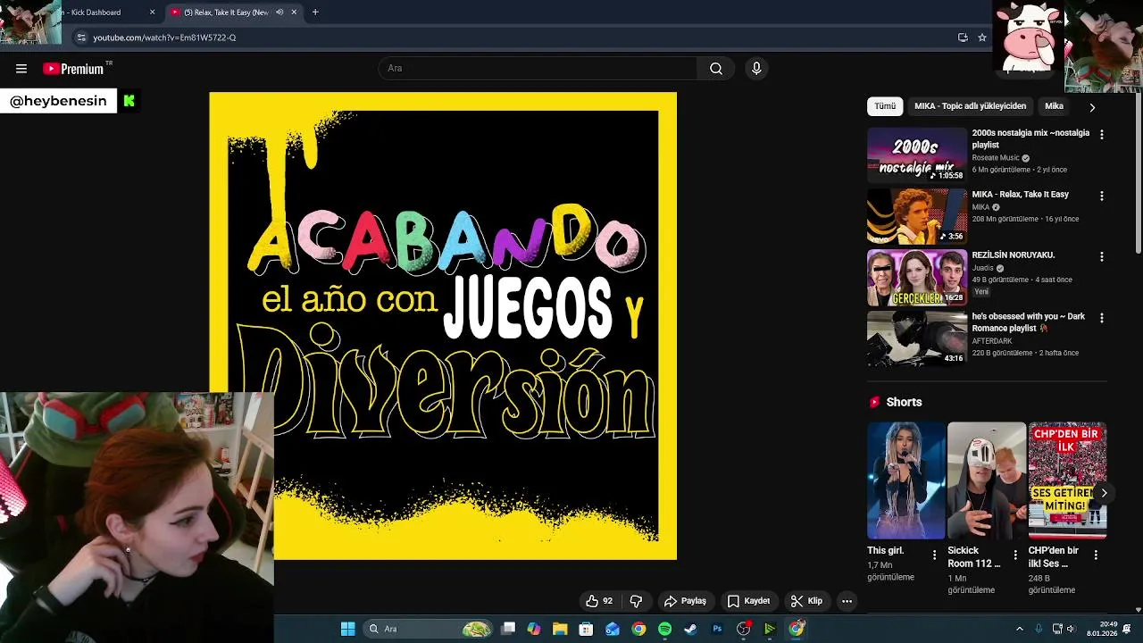Close the Kick Dashboard tab
Screen dimensions: 1143x643
pyautogui.click(x=152, y=13)
